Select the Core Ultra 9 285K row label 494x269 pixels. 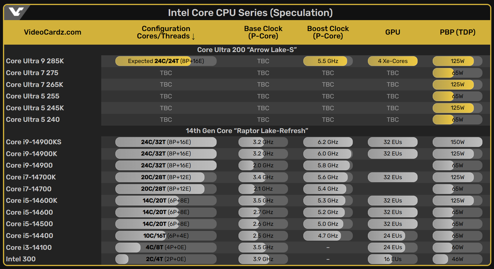[35, 61]
